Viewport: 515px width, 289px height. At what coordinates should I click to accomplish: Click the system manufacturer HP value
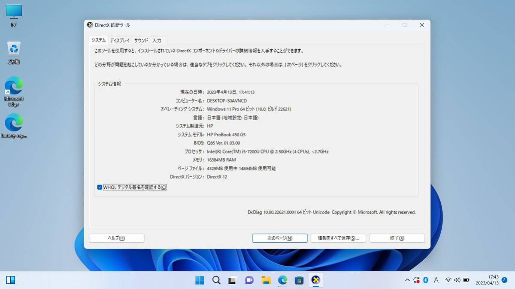(210, 126)
